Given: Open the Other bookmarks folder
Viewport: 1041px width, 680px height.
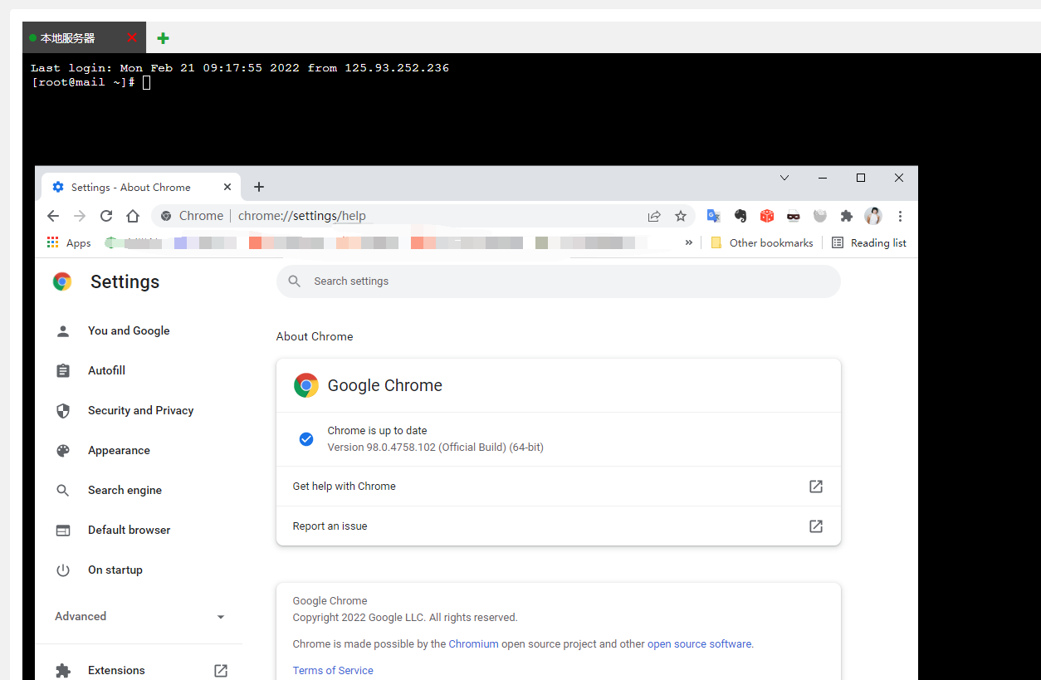Looking at the screenshot, I should (x=762, y=242).
